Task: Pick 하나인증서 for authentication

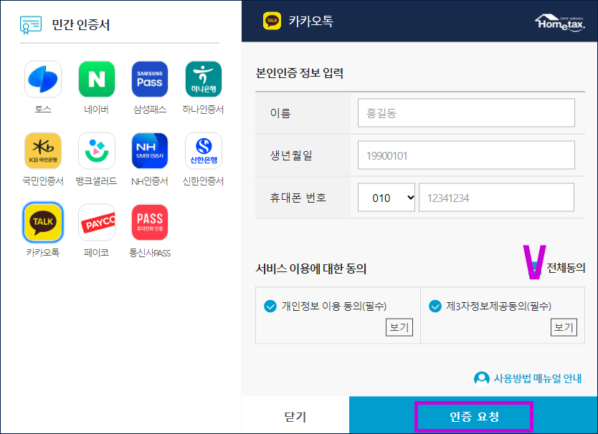Action: [x=204, y=79]
